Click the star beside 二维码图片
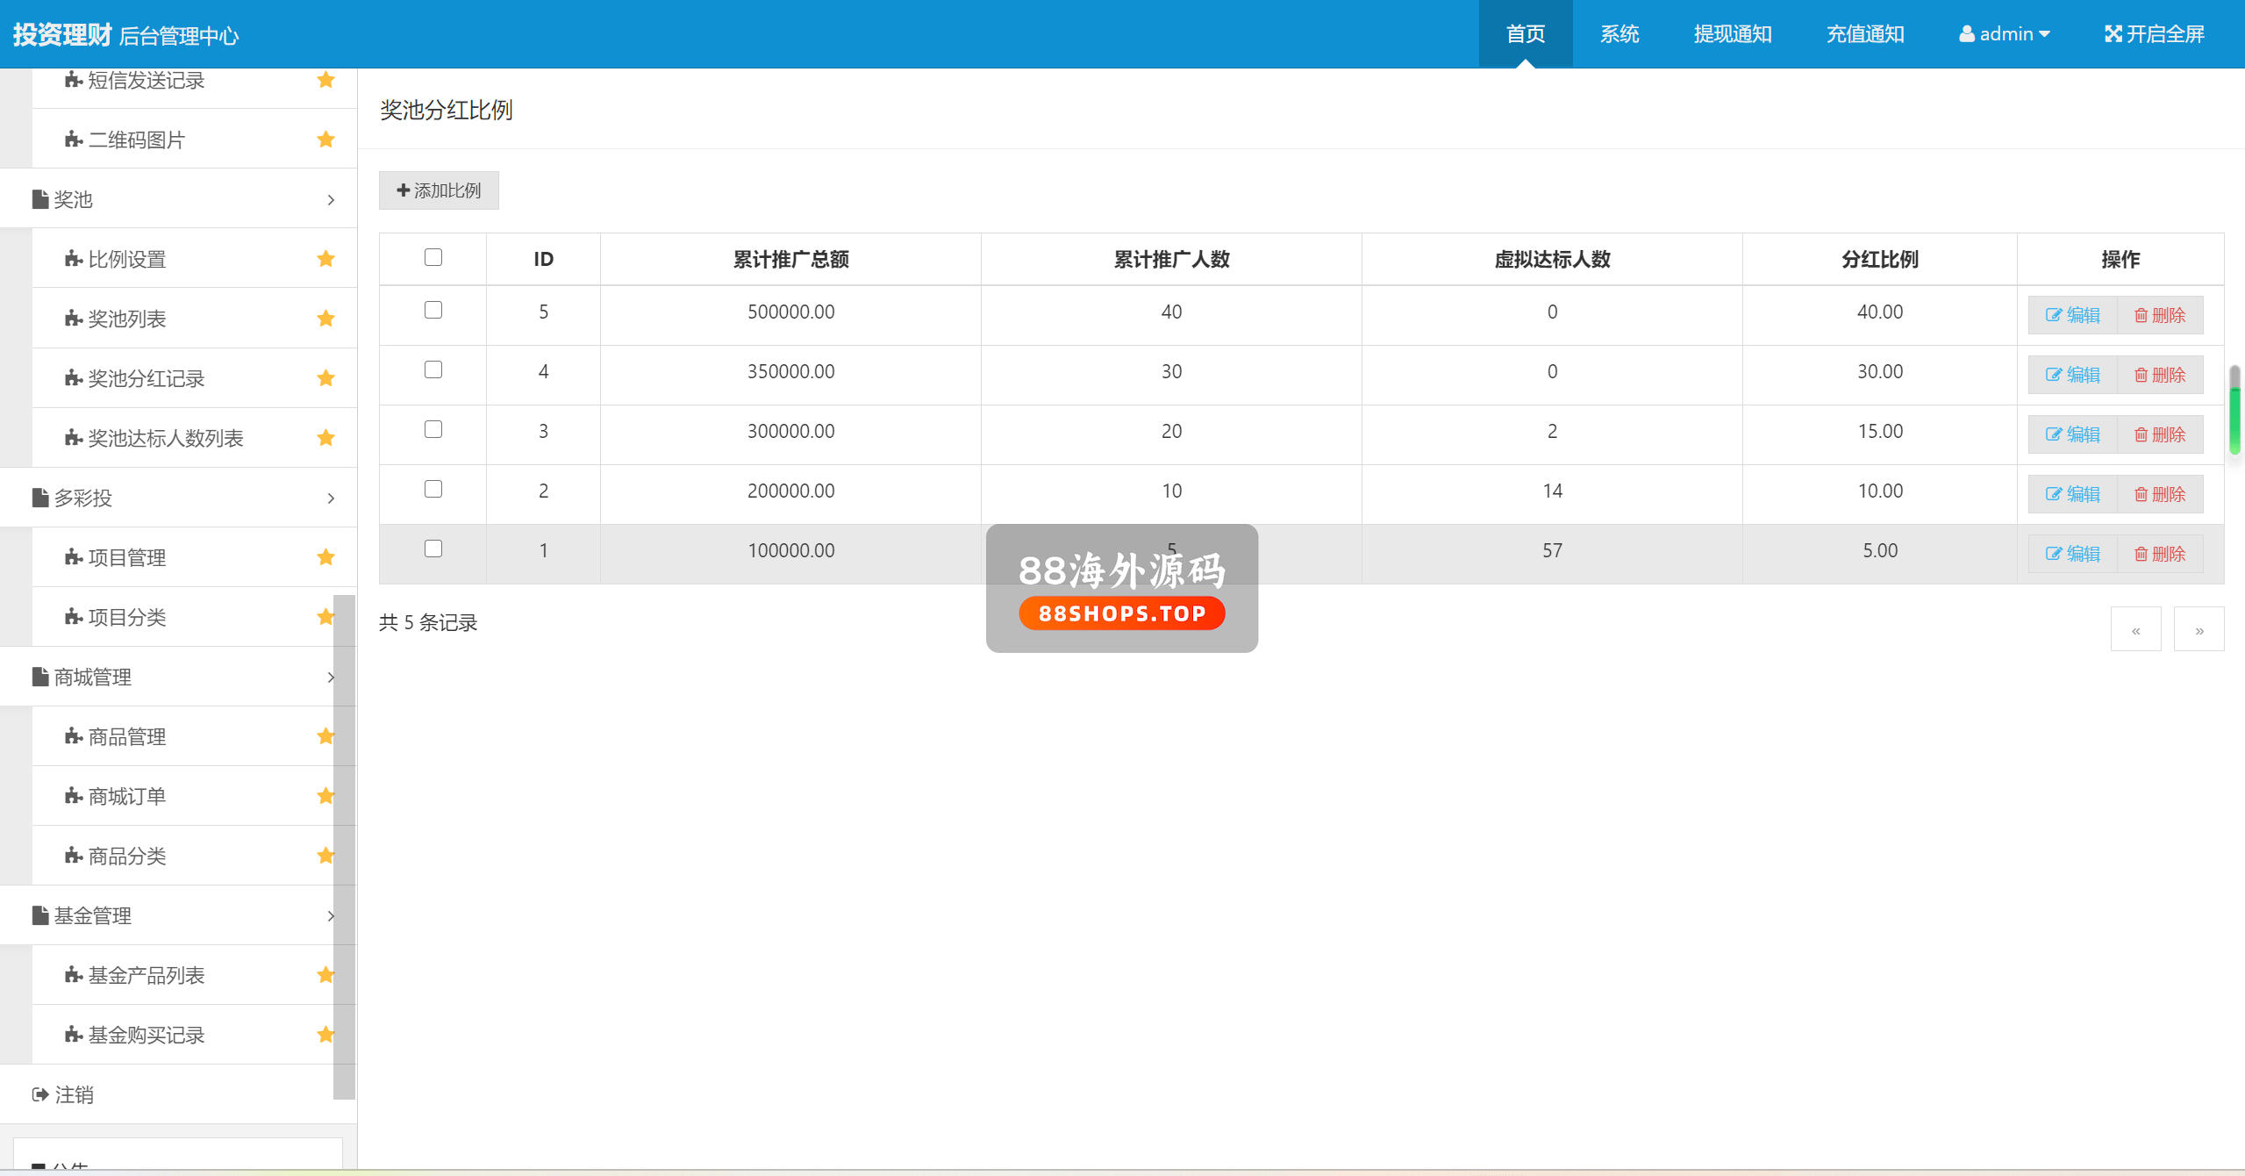The height and width of the screenshot is (1176, 2245). [x=325, y=140]
